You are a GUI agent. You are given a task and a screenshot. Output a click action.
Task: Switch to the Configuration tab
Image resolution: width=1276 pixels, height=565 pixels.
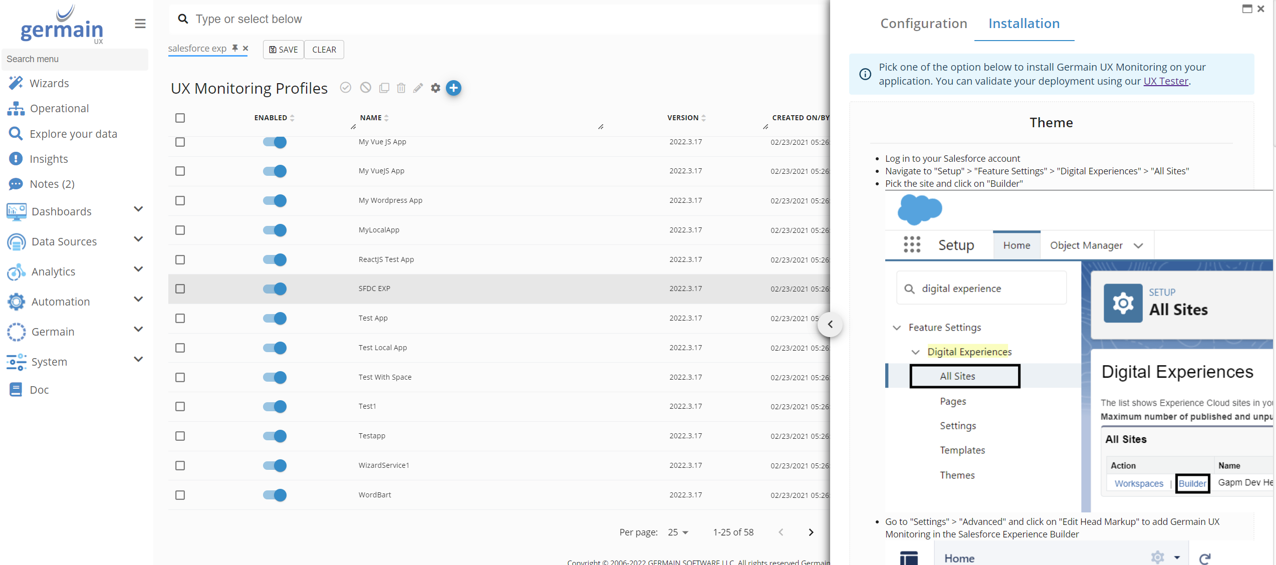pos(923,24)
